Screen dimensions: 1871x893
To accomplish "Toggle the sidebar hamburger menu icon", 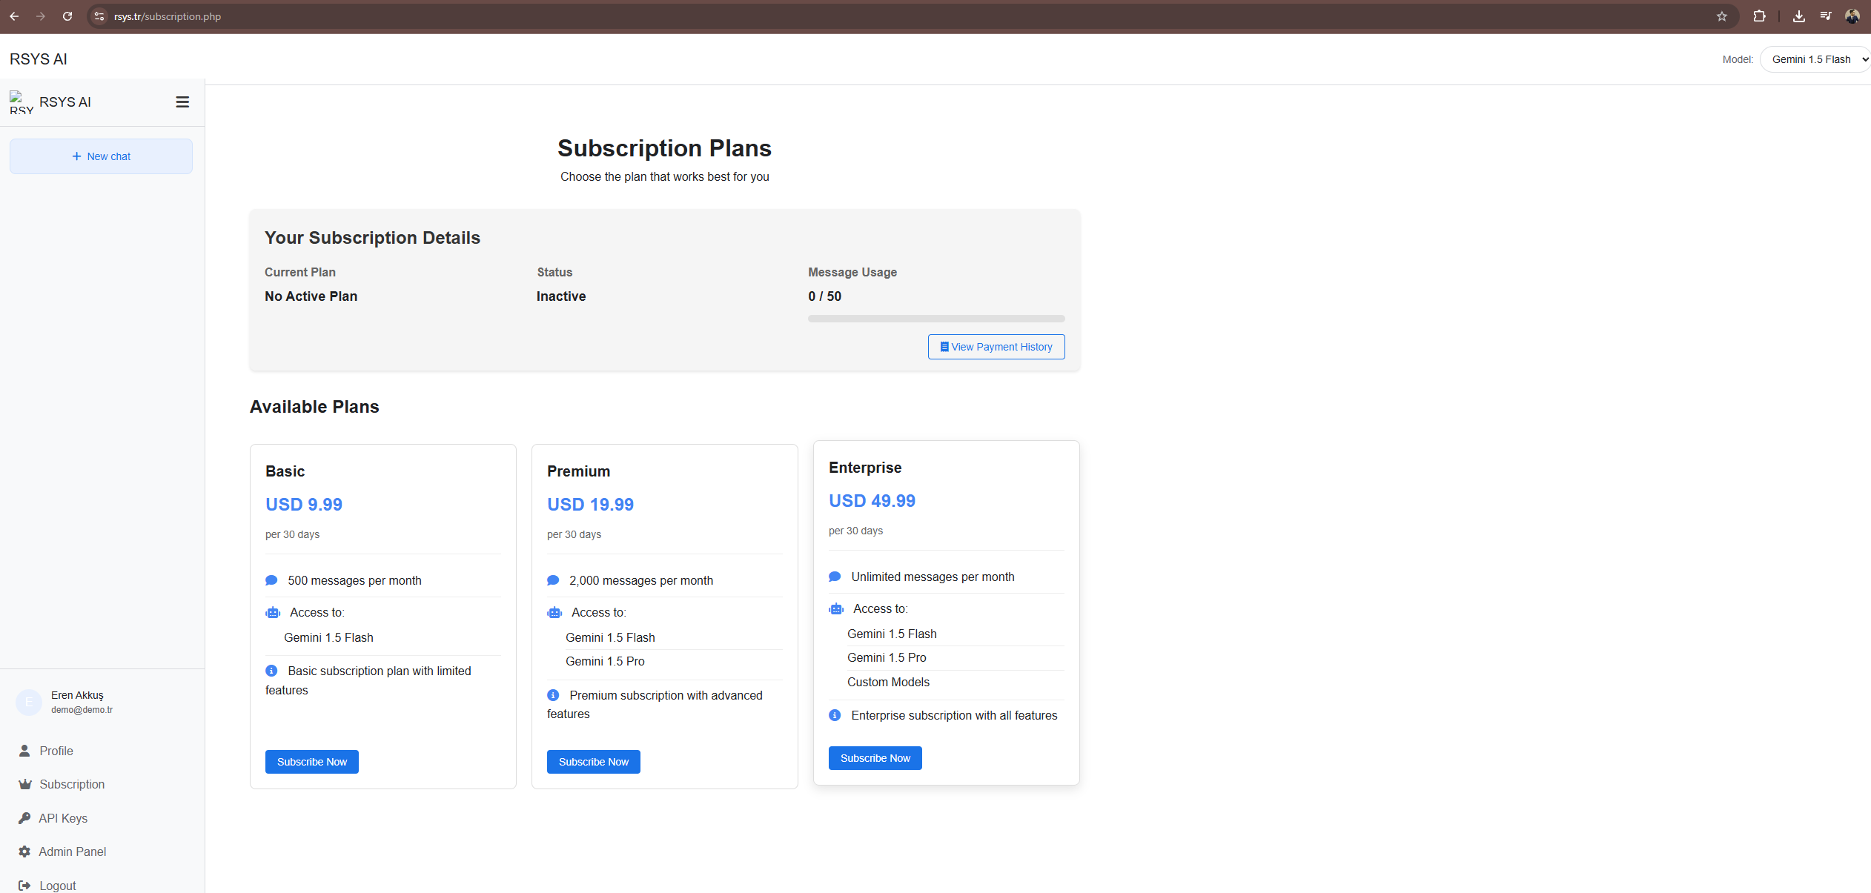I will click(x=182, y=102).
